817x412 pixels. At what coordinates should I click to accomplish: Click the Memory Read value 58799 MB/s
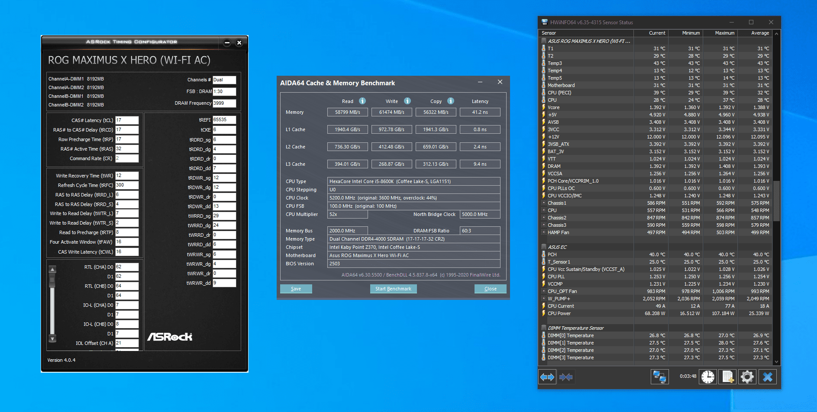[x=348, y=112]
